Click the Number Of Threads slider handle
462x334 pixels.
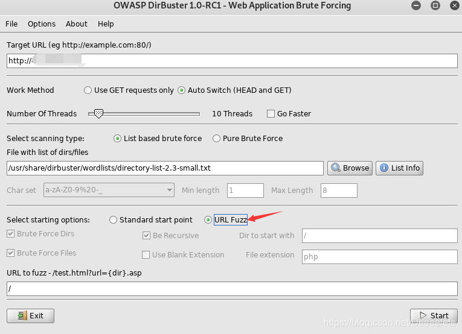coord(98,113)
